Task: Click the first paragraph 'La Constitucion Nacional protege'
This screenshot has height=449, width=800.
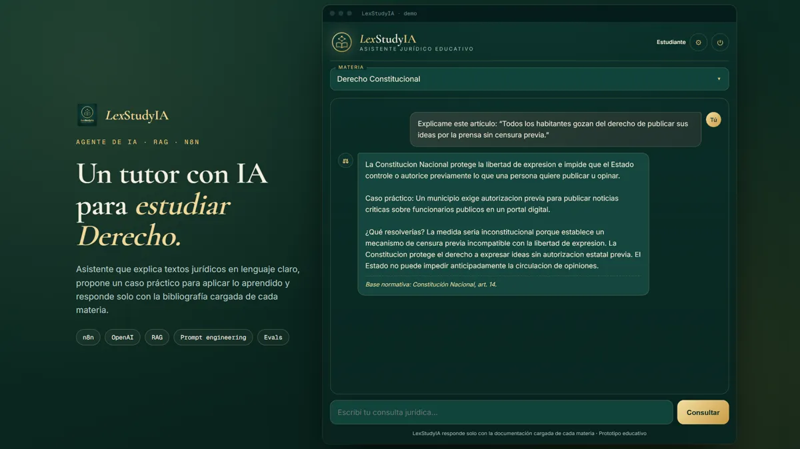Action: click(499, 170)
